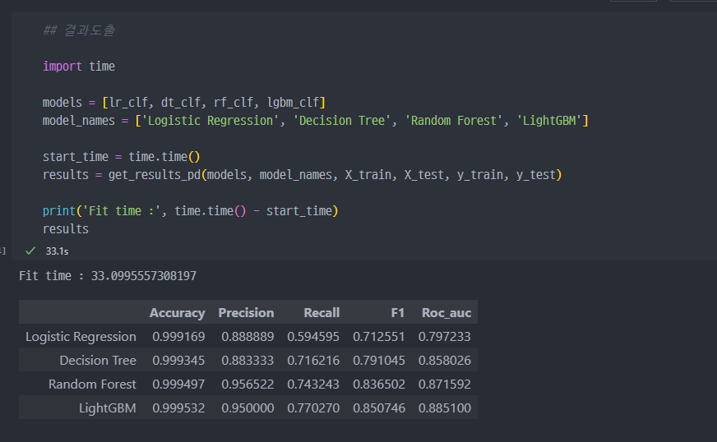This screenshot has height=442, width=717.
Task: Click Random Forest Roc_auc 0.871592
Action: click(x=445, y=384)
